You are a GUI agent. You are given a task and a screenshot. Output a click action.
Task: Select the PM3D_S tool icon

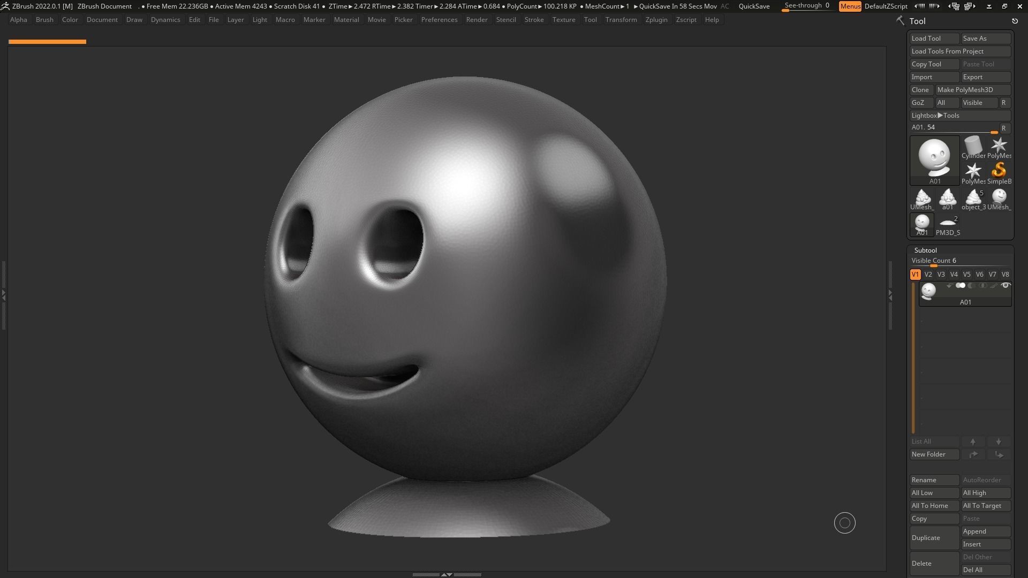pyautogui.click(x=947, y=224)
